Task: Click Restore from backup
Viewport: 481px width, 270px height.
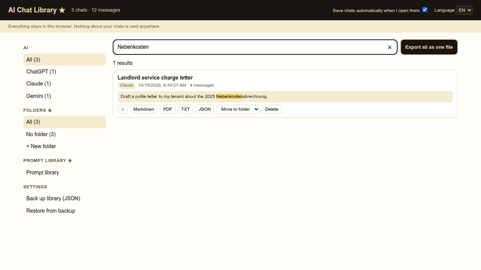Action: click(x=65, y=211)
